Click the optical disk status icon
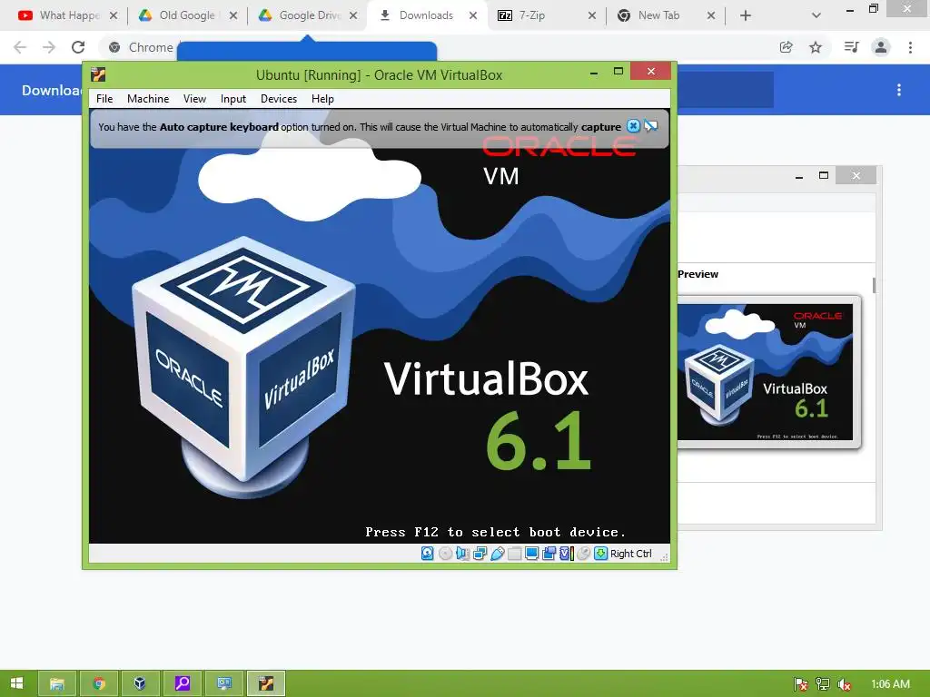Screen dimensions: 930x697 click(445, 554)
